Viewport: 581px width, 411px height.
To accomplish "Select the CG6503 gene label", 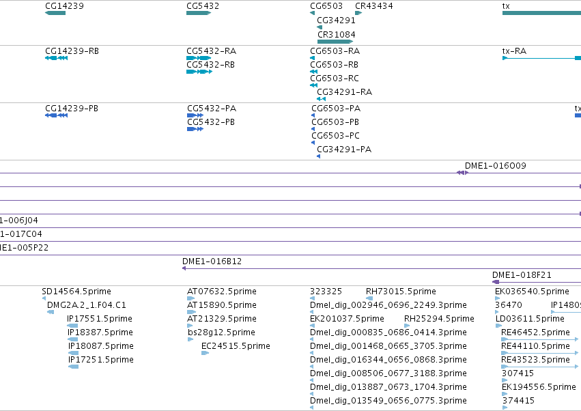I will point(326,6).
